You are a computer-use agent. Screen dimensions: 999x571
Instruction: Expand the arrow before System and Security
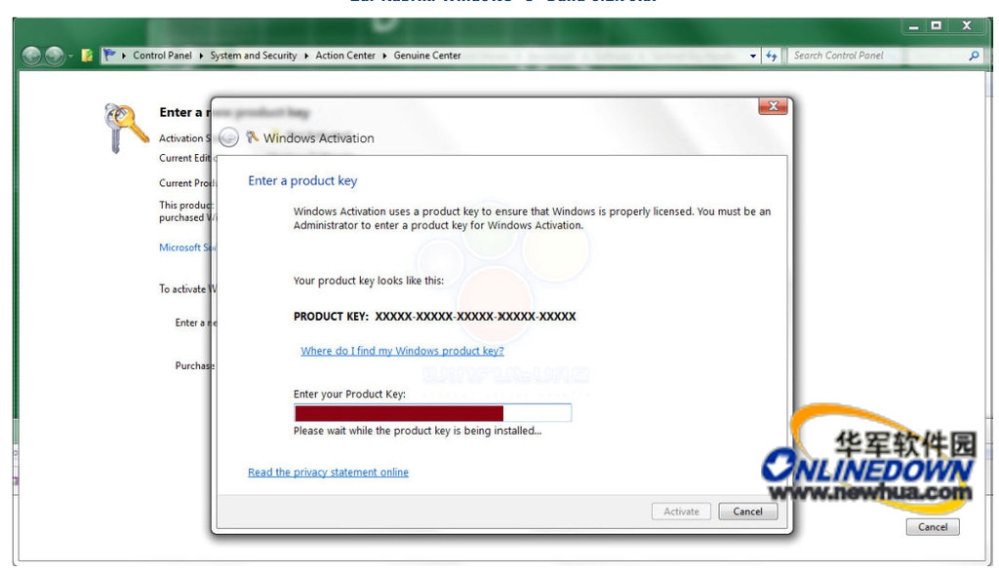[201, 56]
